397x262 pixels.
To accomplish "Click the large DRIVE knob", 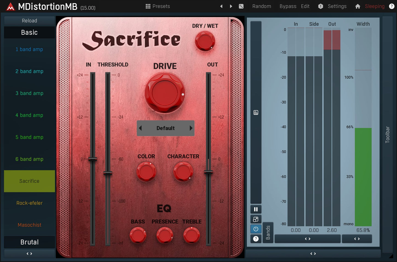I will pyautogui.click(x=165, y=93).
